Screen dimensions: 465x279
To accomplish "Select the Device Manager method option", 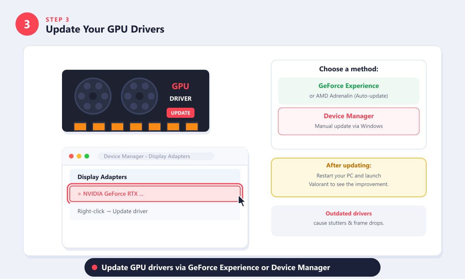I will 349,121.
